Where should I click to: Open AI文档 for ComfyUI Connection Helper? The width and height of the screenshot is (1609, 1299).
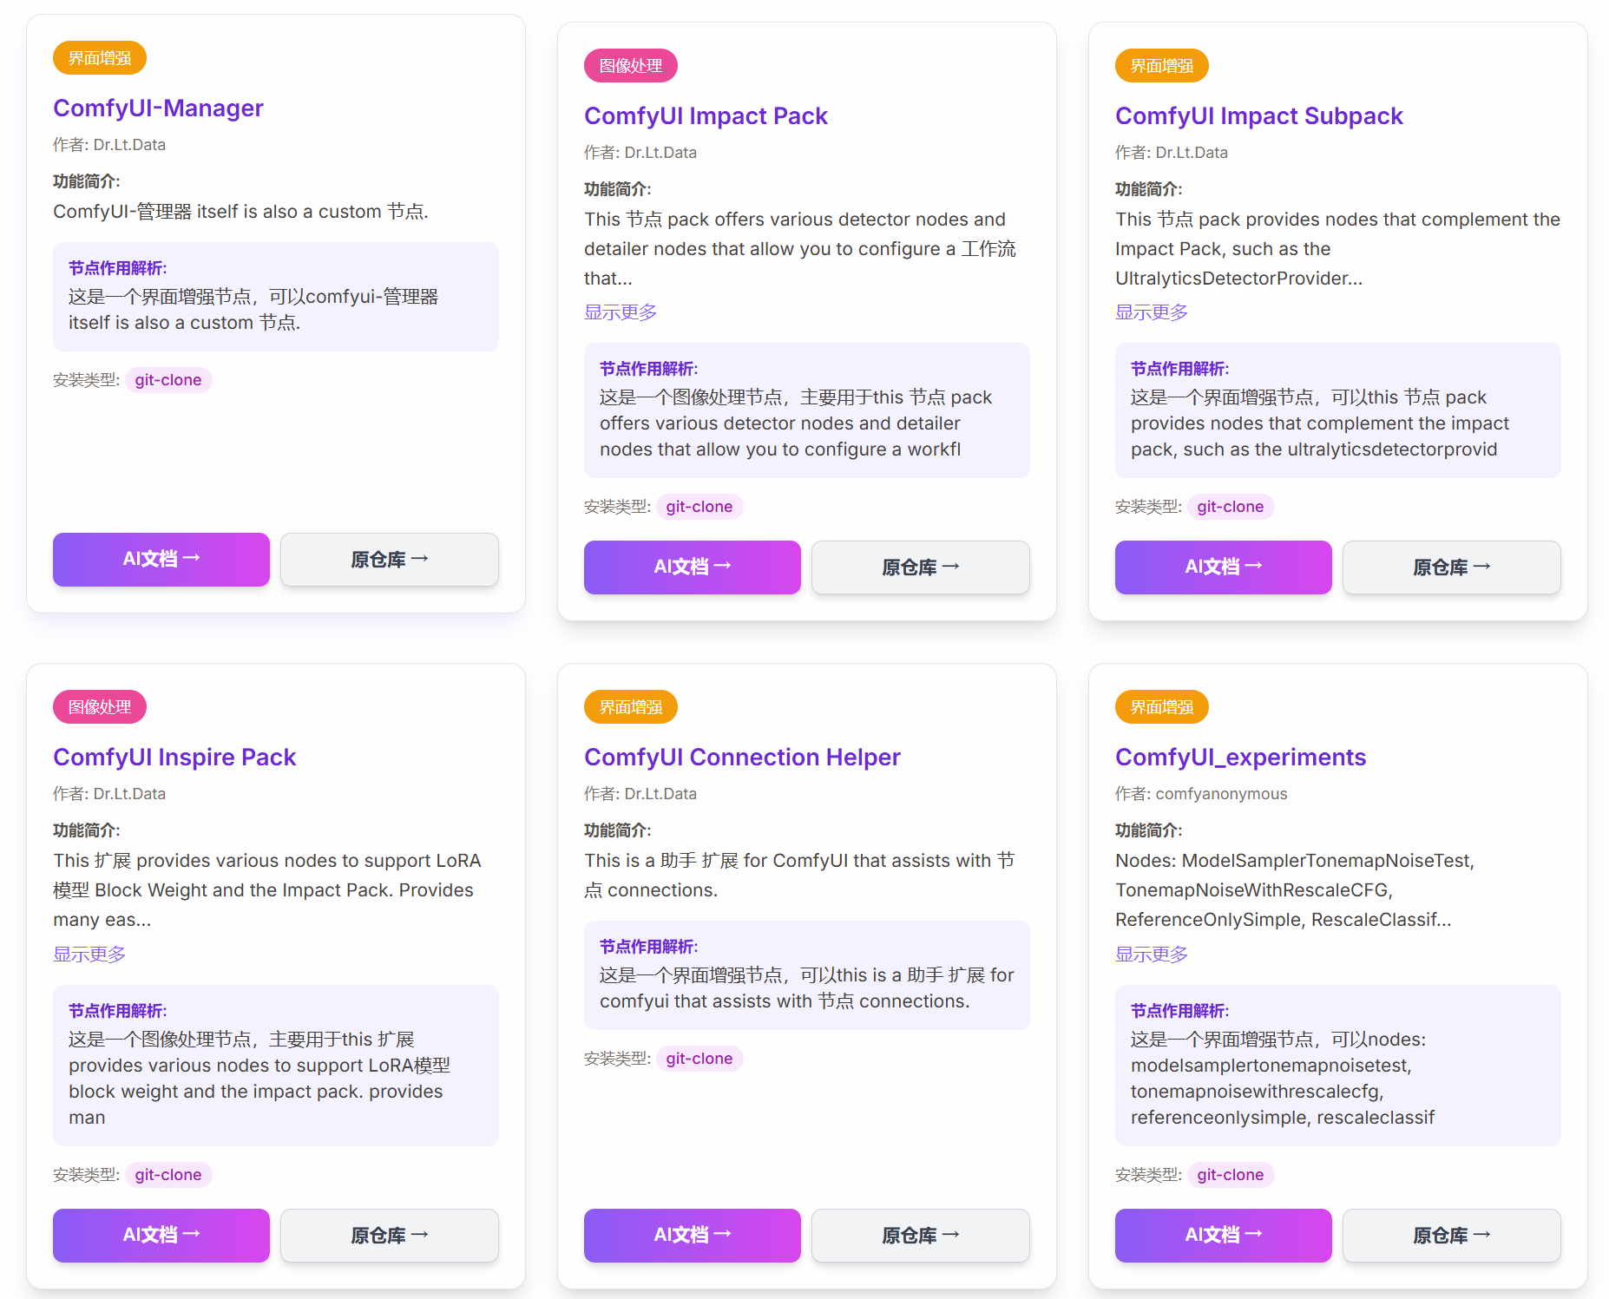(x=693, y=1235)
